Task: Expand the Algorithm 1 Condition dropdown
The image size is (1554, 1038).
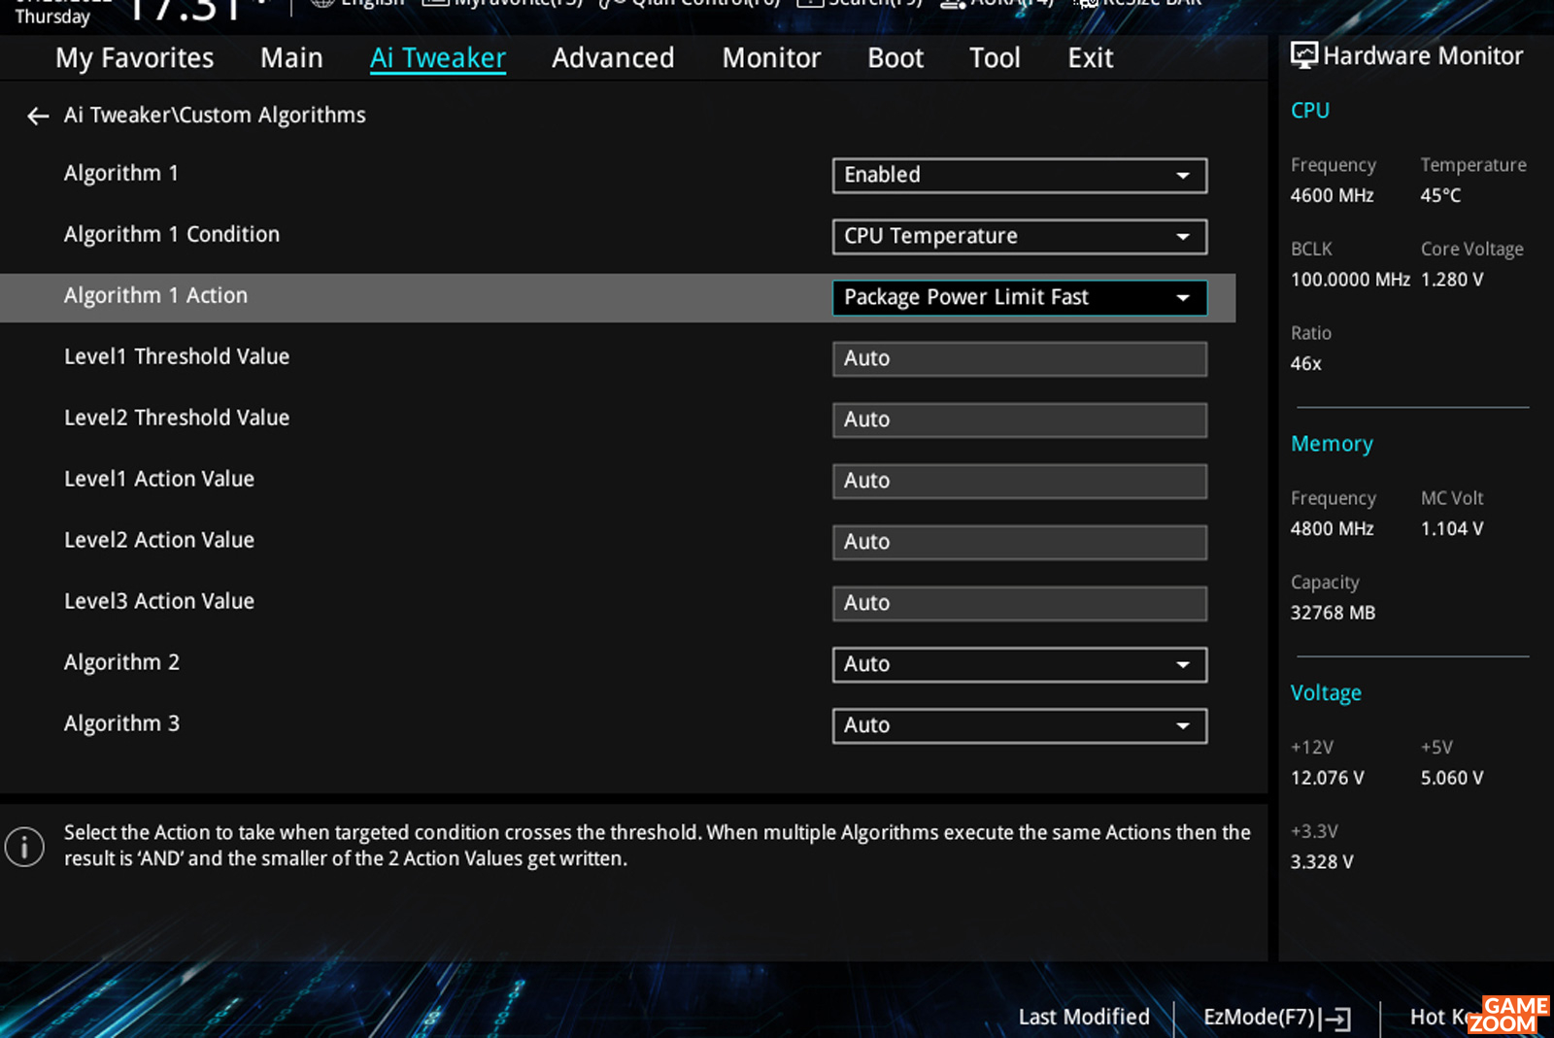Action: click(x=1020, y=237)
